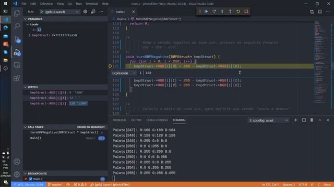Open the Manage gear menu
This screenshot has height=187, width=334.
(x=17, y=175)
